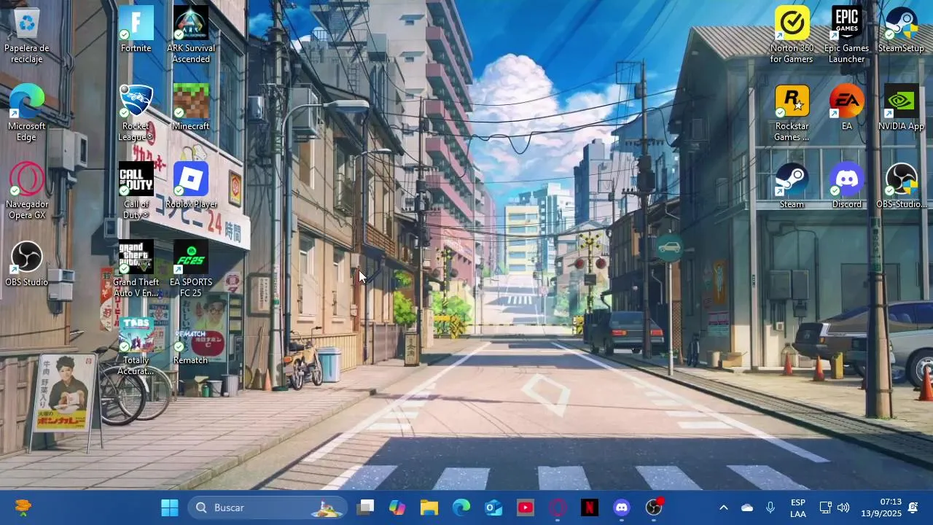Launch the Steam desktop shortcut
This screenshot has height=525, width=933.
[792, 186]
